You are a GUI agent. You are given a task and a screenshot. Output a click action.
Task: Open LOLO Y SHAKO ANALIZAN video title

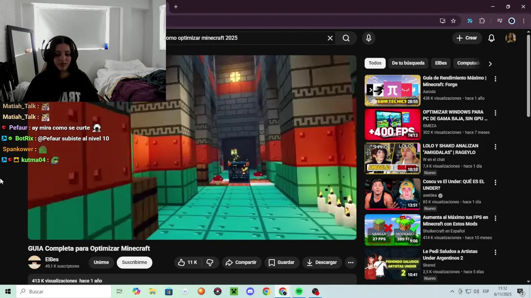coord(451,149)
